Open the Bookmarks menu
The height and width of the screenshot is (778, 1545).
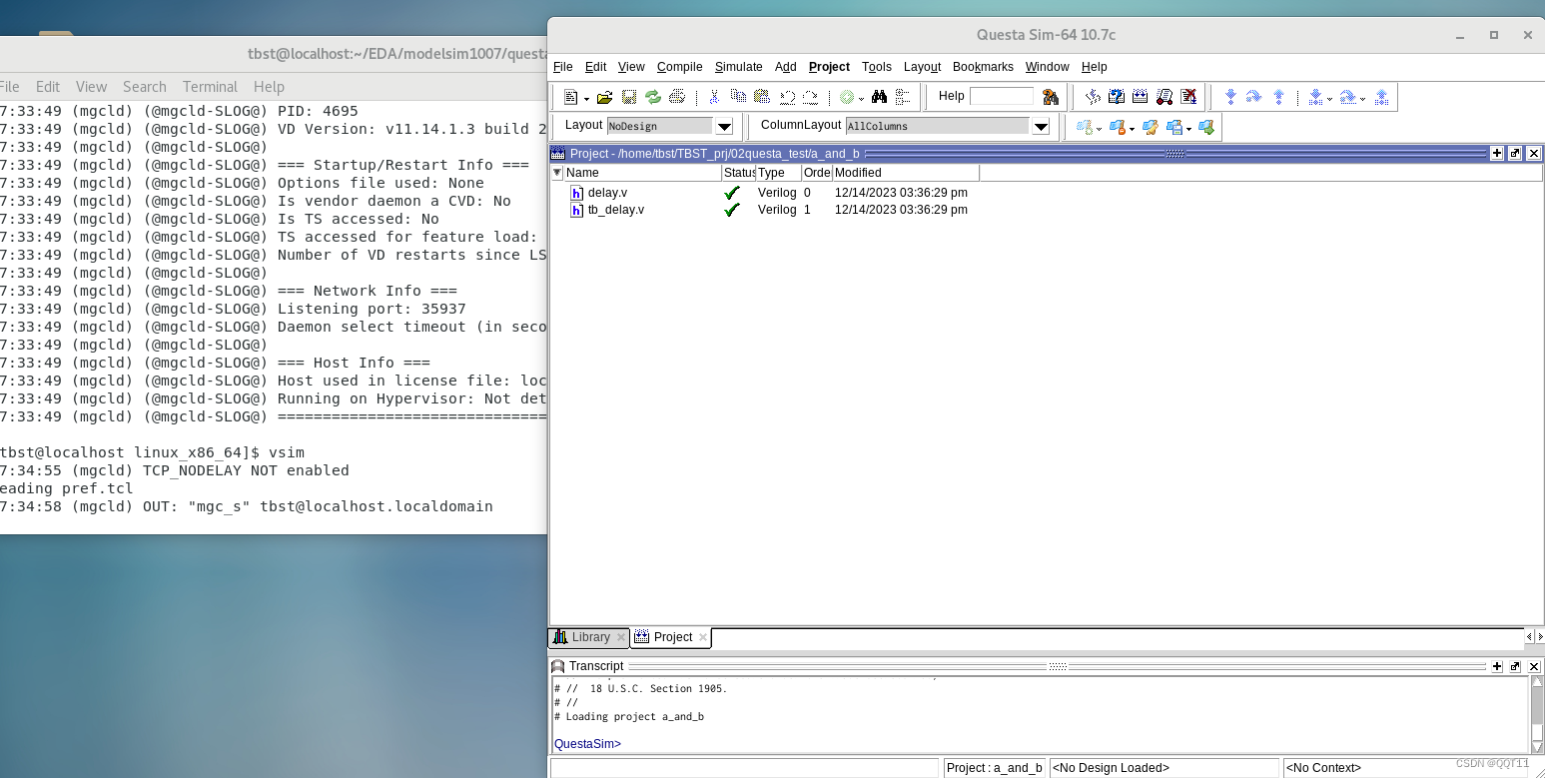(983, 67)
